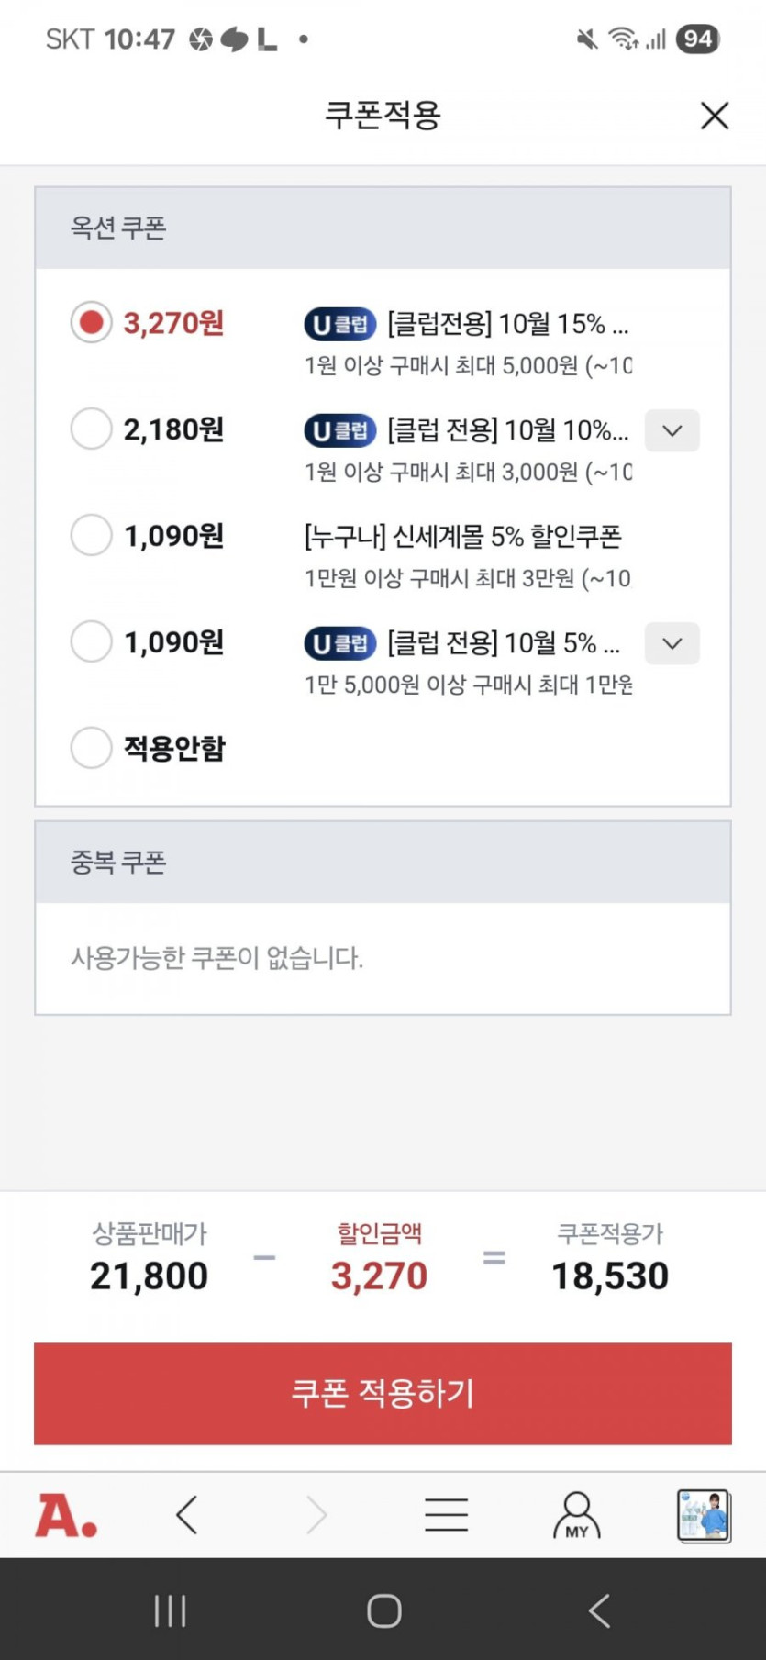This screenshot has height=1660, width=766.
Task: Tap the browser forward arrow
Action: tap(316, 1515)
